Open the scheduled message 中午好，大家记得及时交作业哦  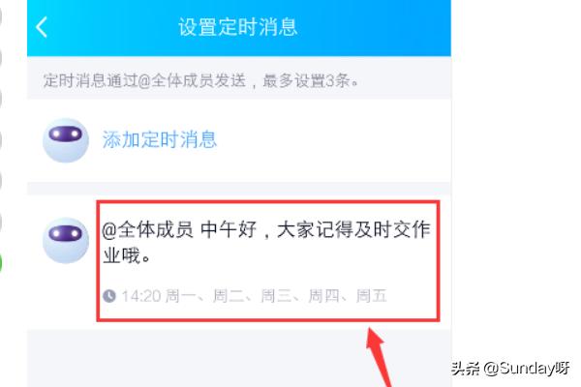[267, 260]
